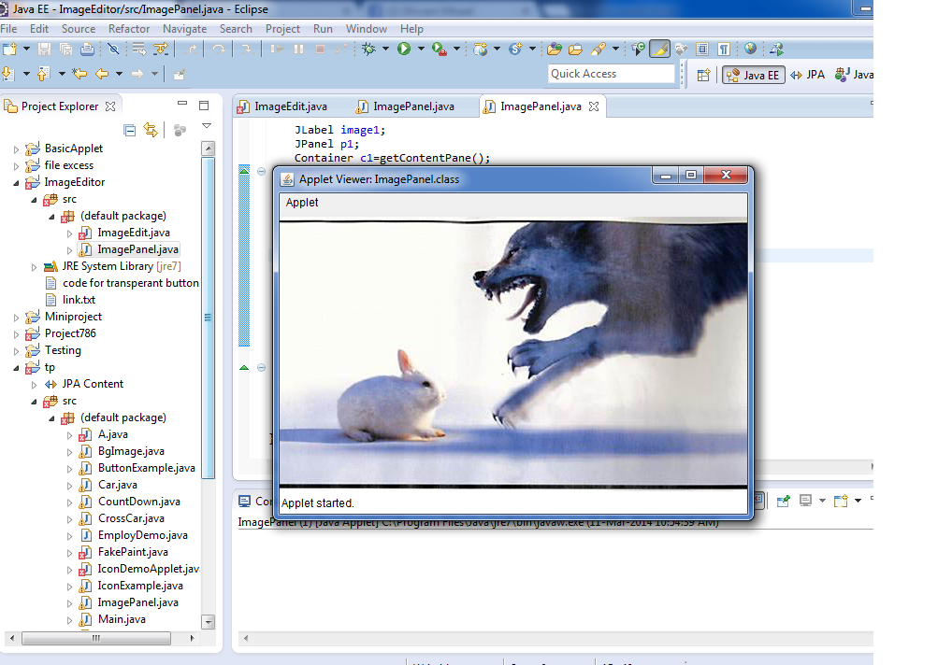Click Collapse All in Project Explorer
952x665 pixels.
click(129, 130)
